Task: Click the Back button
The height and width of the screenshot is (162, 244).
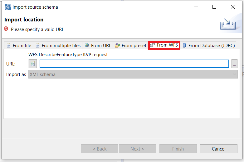Action: [x=100, y=149]
